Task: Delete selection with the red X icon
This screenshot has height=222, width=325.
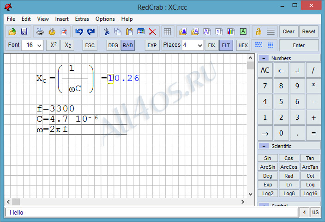Action: (x=152, y=31)
